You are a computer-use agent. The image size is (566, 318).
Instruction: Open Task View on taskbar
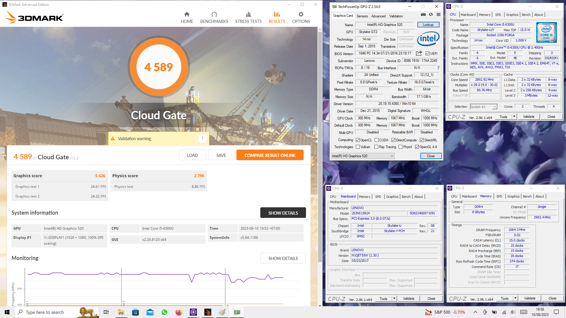click(106, 312)
